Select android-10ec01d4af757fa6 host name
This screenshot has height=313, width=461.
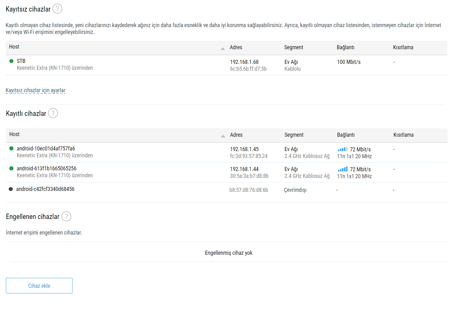(x=46, y=149)
